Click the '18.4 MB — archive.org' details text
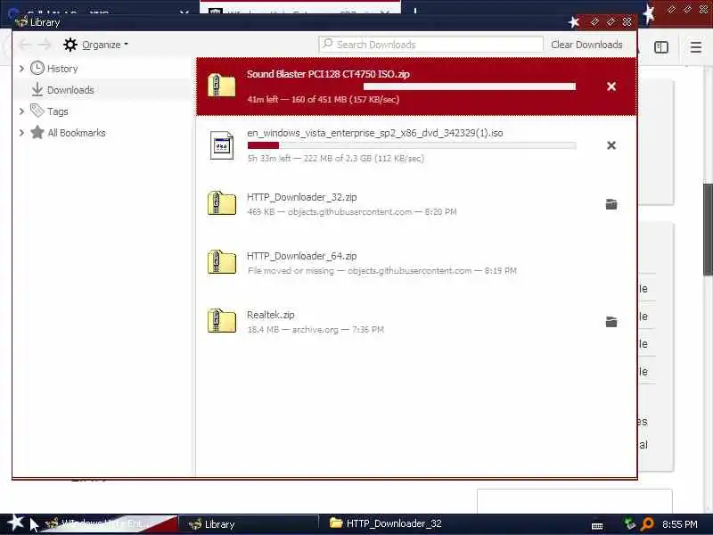 (x=316, y=329)
